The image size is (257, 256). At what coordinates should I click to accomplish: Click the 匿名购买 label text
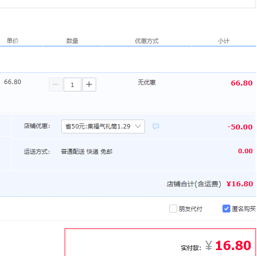click(244, 209)
